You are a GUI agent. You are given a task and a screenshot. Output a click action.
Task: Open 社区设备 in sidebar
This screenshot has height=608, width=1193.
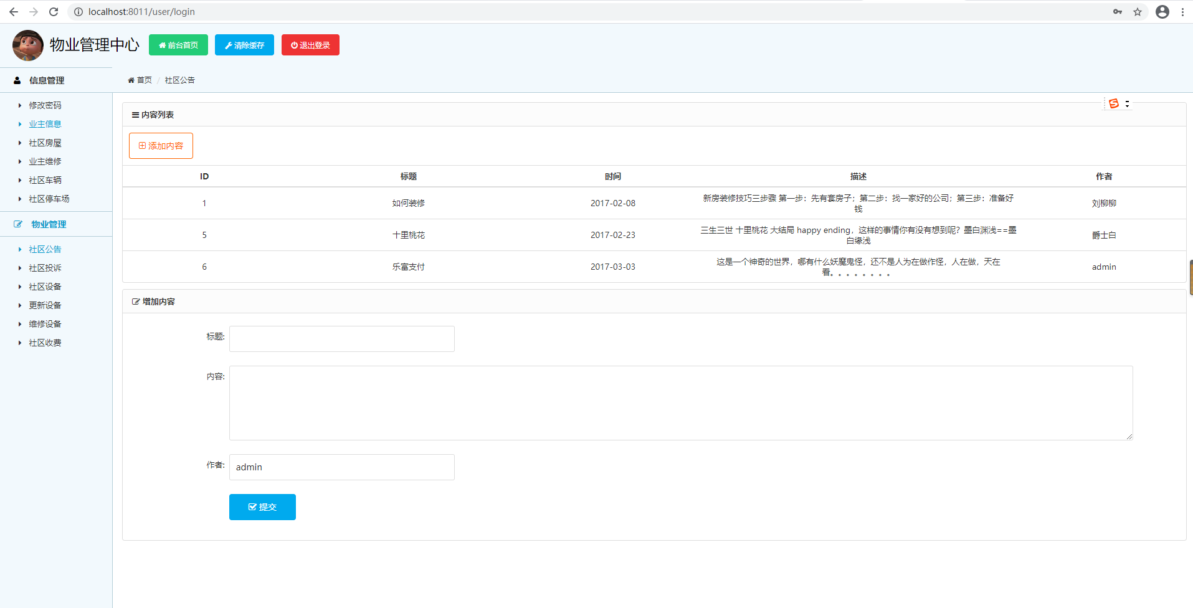point(45,287)
